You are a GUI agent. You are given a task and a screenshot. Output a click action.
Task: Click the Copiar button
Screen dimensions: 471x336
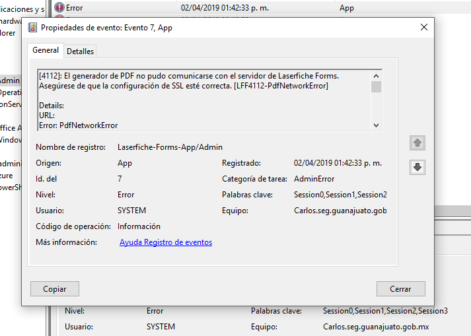(x=55, y=289)
